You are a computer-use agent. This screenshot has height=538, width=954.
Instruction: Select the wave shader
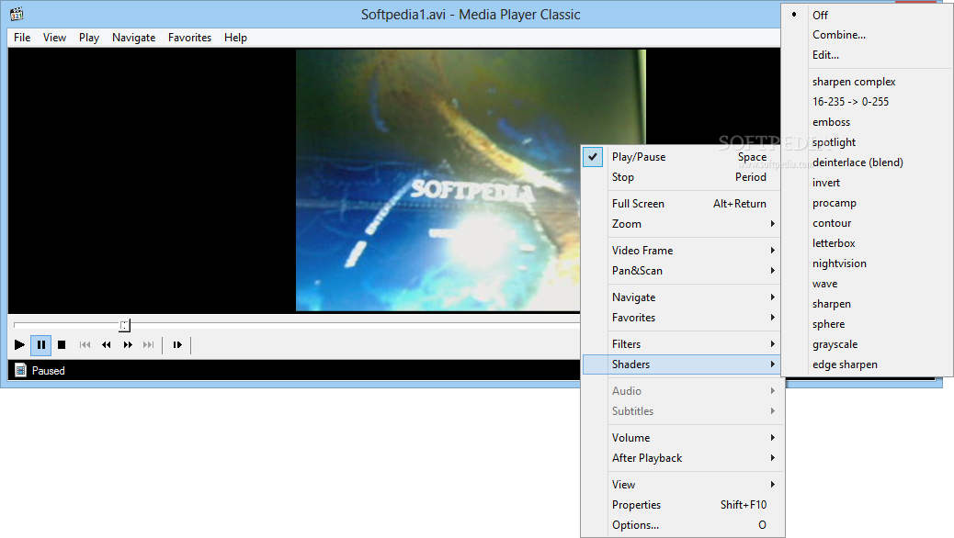point(867,284)
